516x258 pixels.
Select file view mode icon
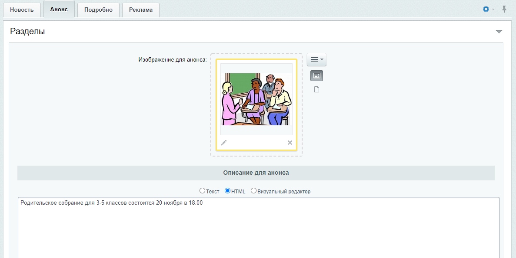tap(316, 89)
